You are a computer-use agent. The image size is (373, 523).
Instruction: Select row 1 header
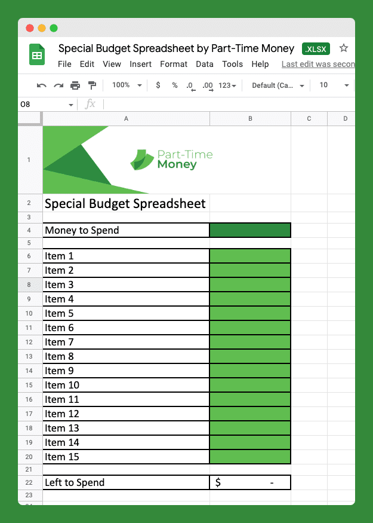tap(29, 160)
